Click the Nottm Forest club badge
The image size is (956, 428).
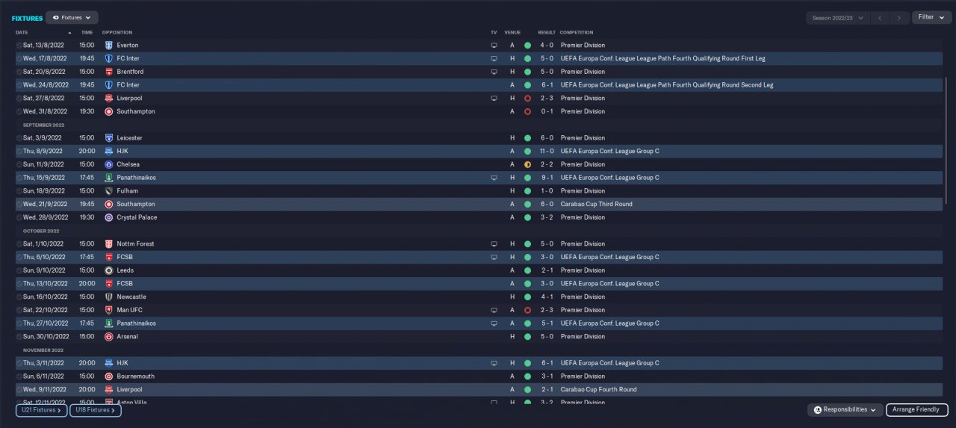pos(108,244)
